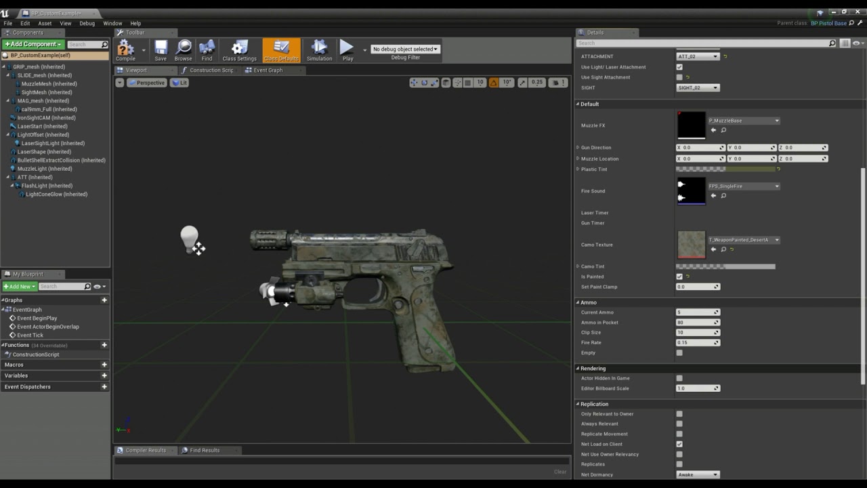Image resolution: width=867 pixels, height=488 pixels.
Task: Toggle scale snapping icon in viewport
Action: 523,83
